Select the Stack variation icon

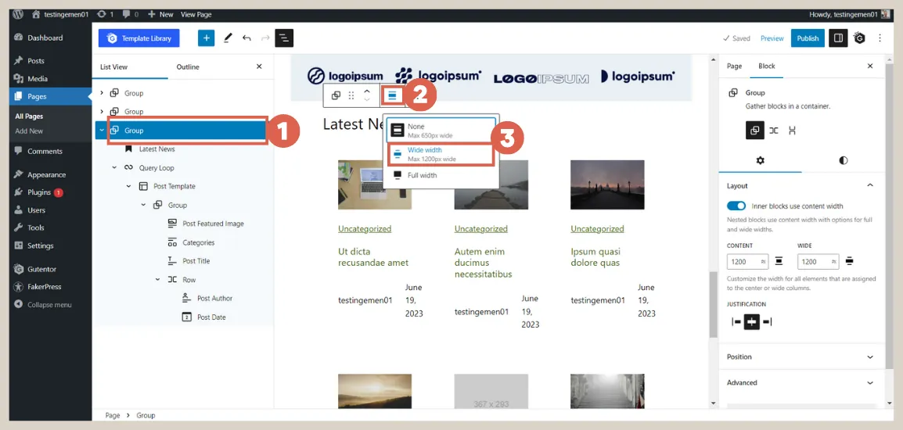(x=792, y=130)
